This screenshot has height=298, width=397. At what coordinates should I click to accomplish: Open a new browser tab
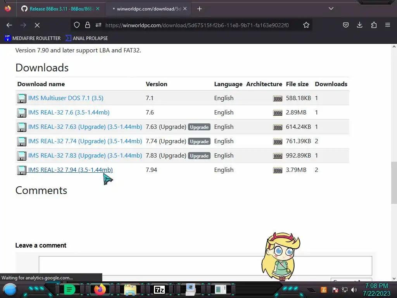[200, 9]
